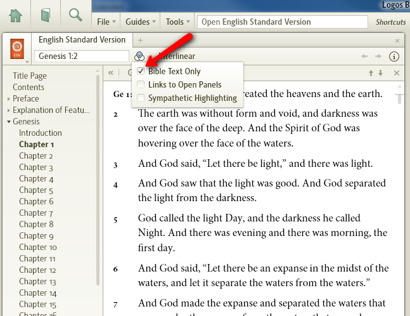Select Chapter 1 in contents
410x316 pixels.
coord(37,145)
